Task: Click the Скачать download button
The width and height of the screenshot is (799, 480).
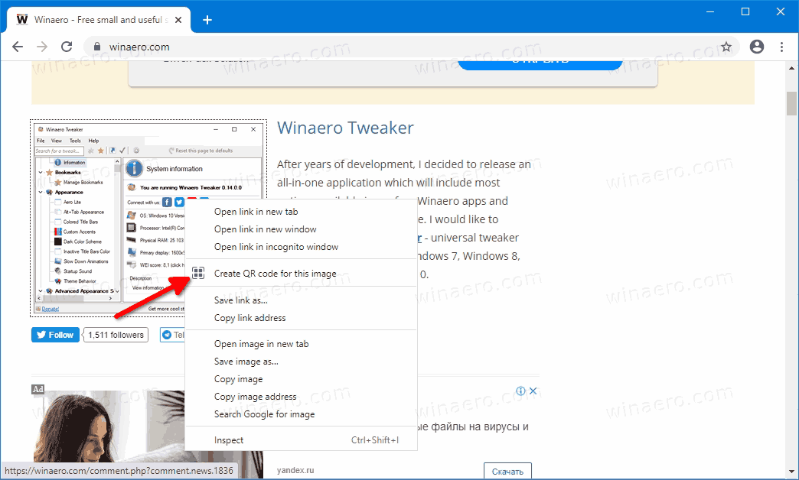Action: (507, 471)
